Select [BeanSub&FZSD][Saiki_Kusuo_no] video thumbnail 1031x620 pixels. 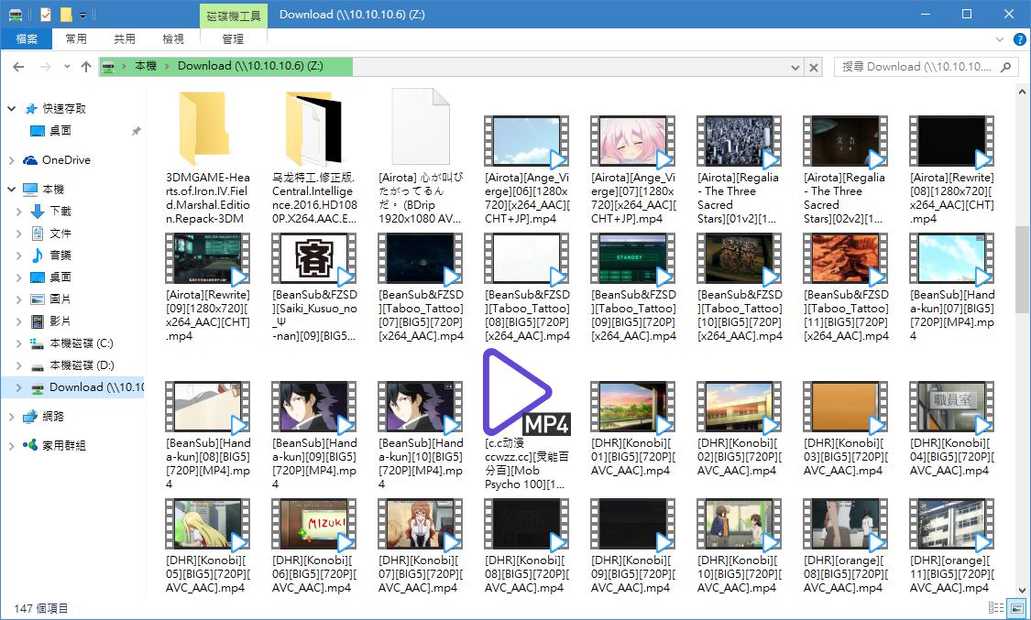[x=313, y=259]
